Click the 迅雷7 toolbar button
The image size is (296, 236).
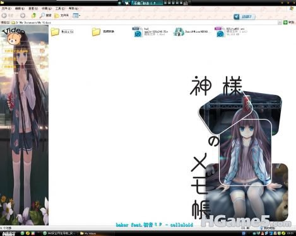(244, 17)
